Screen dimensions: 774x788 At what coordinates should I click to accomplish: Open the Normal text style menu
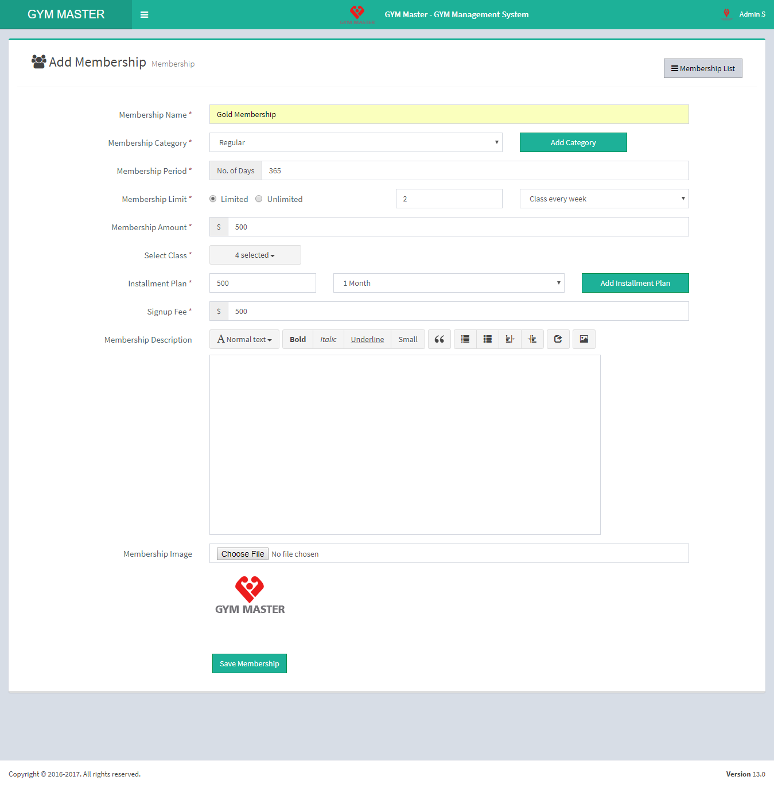click(x=244, y=339)
